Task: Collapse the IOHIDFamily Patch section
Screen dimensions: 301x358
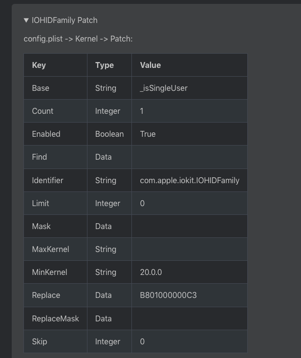Action: click(26, 21)
